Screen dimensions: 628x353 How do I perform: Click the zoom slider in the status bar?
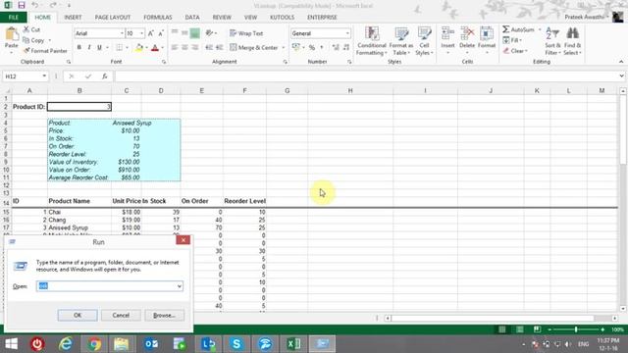click(x=576, y=329)
